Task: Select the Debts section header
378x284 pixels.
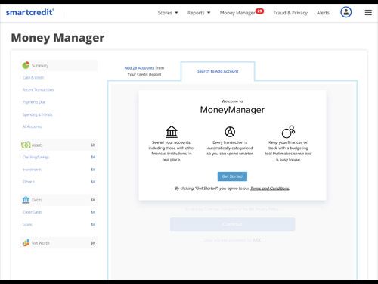Action: [58, 200]
